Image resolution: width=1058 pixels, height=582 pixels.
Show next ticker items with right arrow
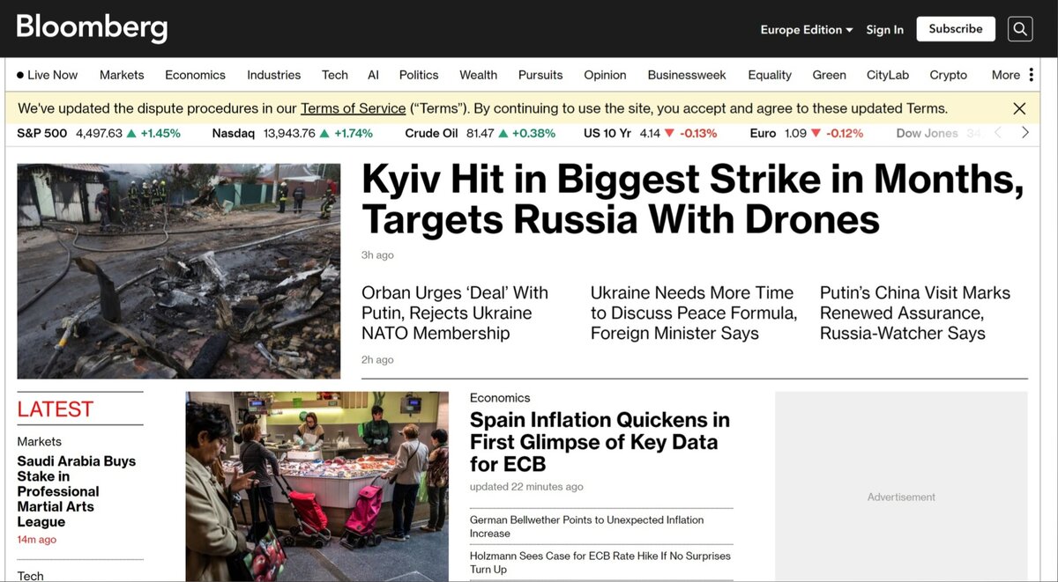click(x=1025, y=133)
